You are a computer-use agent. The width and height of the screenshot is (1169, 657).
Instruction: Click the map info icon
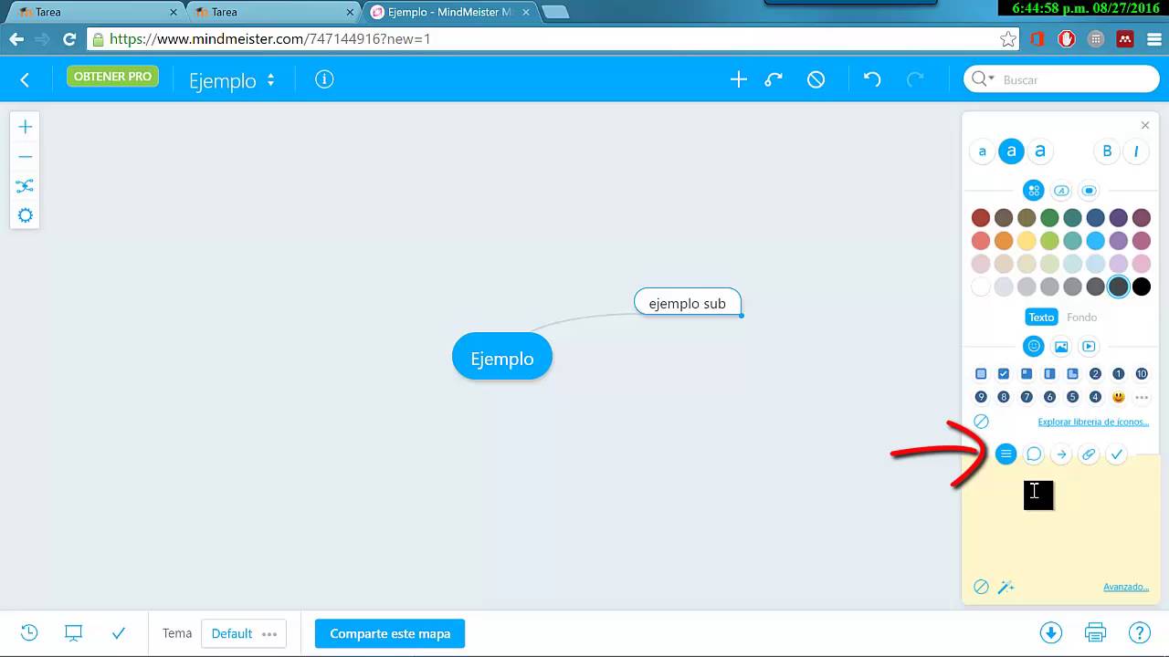[x=324, y=79]
